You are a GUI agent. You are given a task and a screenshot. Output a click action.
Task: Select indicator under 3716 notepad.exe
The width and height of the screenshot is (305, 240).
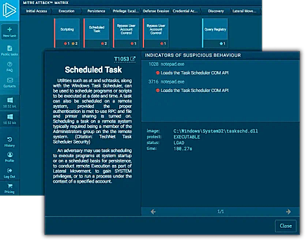(192, 91)
